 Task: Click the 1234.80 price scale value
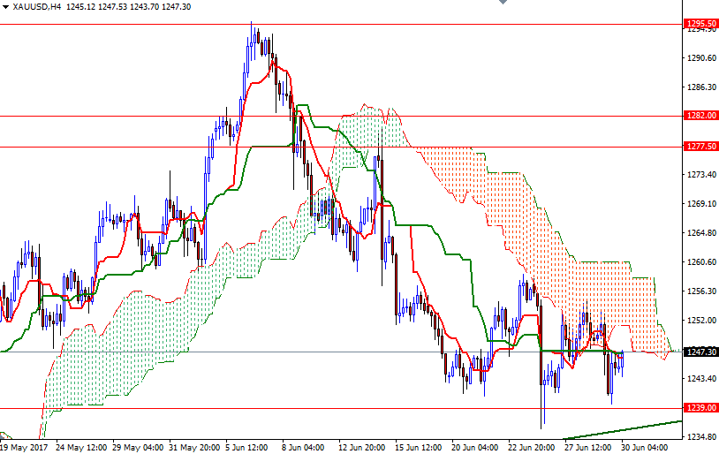pyautogui.click(x=701, y=437)
